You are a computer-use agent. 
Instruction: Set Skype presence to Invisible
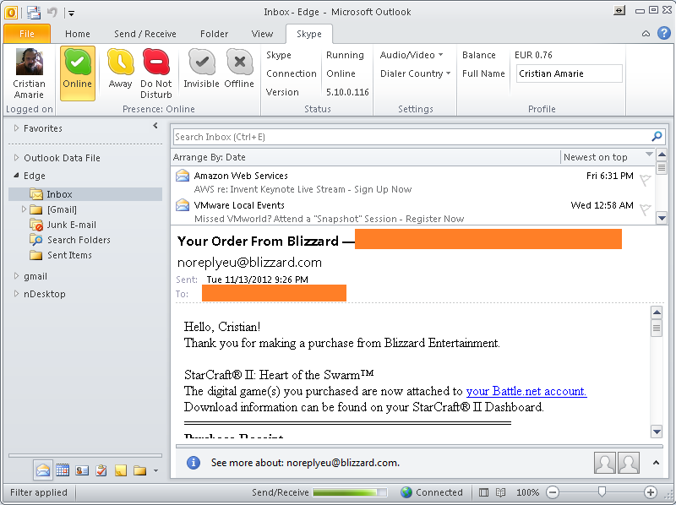[x=201, y=69]
